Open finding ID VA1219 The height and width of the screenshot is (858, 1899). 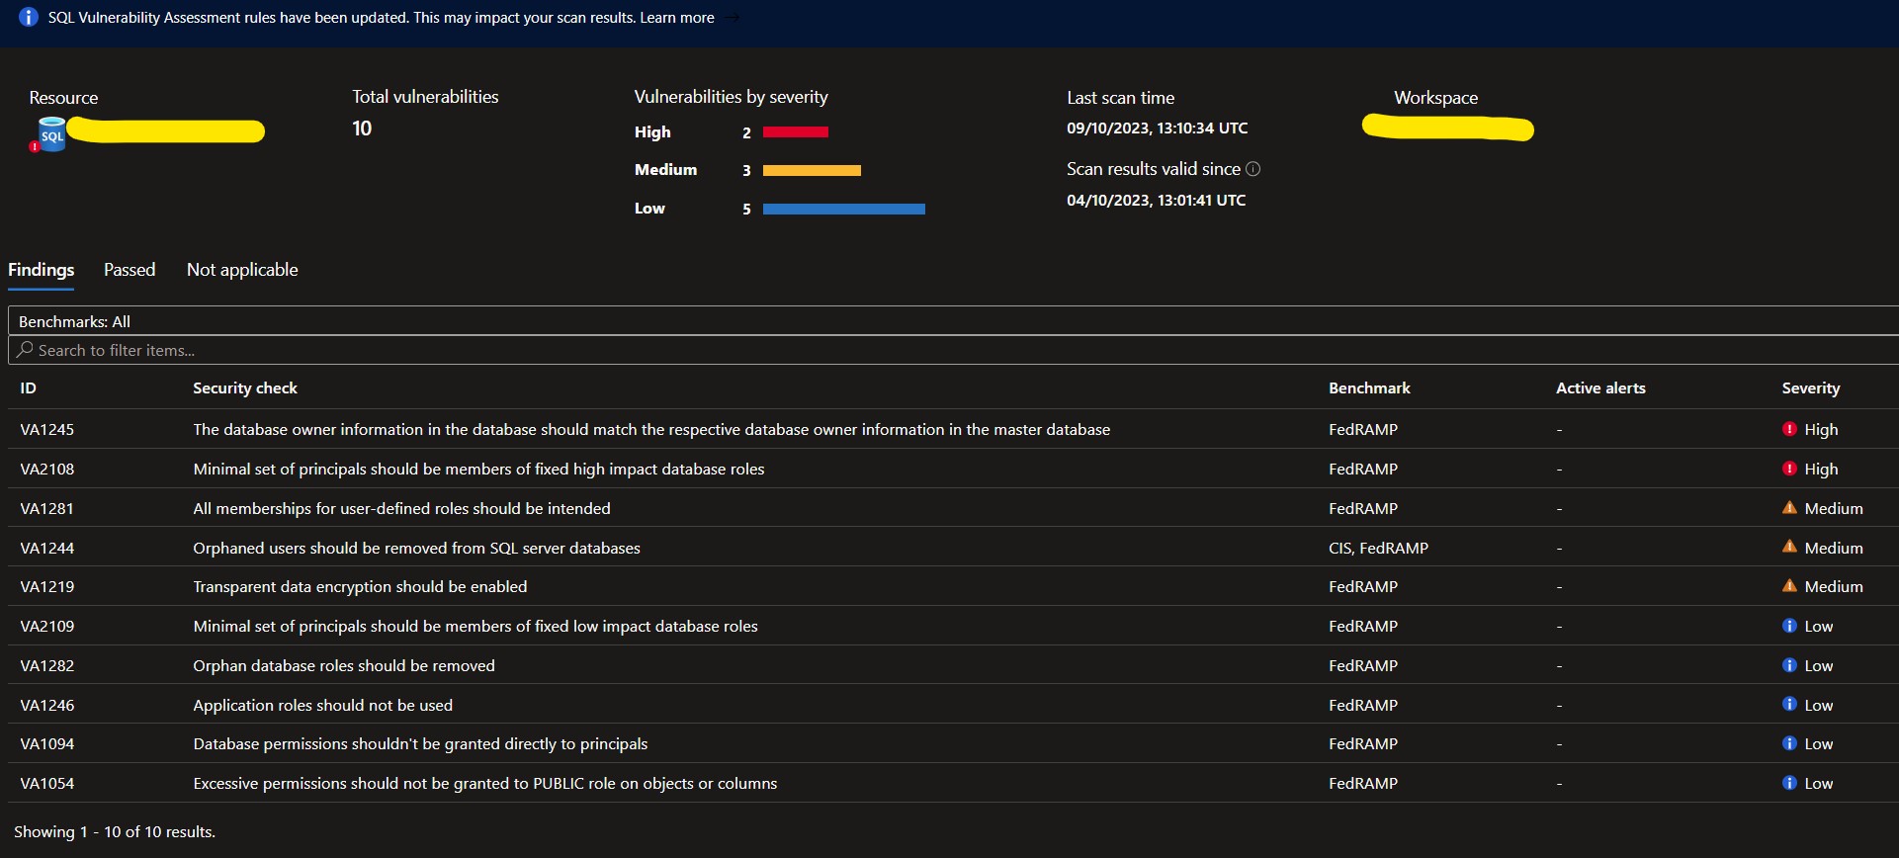pos(47,587)
